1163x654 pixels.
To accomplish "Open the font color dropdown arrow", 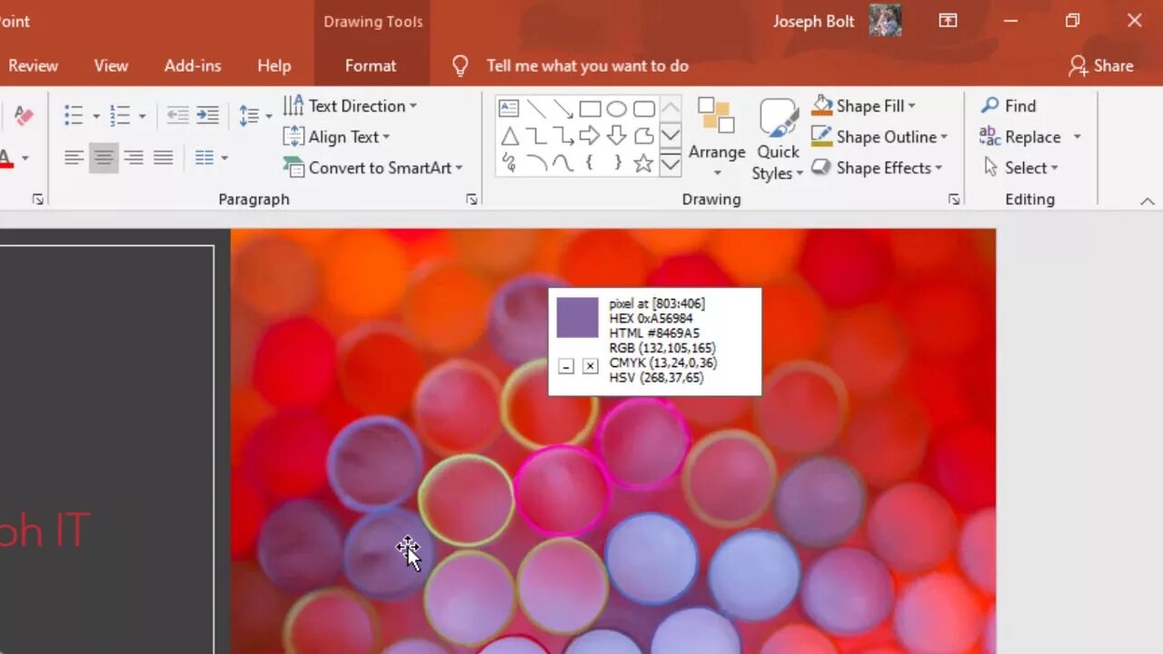I will 25,158.
